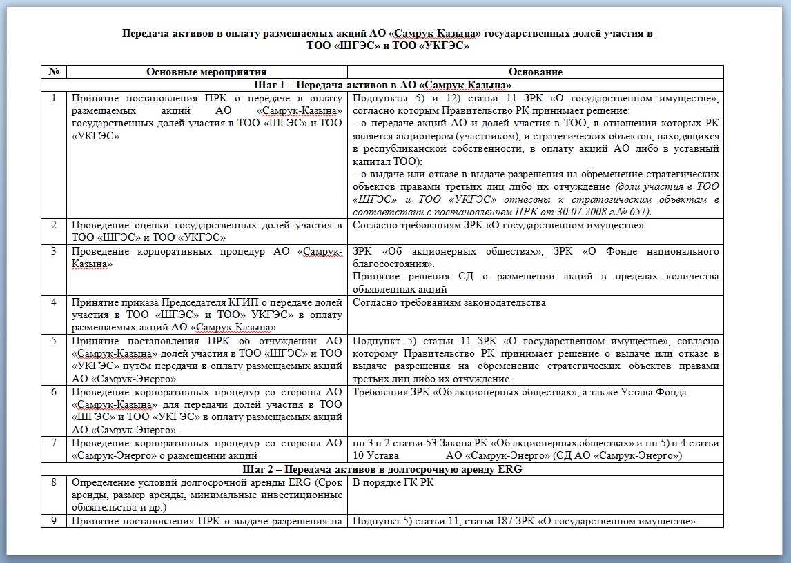Click cell "Принятие постановления ПРК об отчуждении"
791x563 pixels.
(x=207, y=359)
